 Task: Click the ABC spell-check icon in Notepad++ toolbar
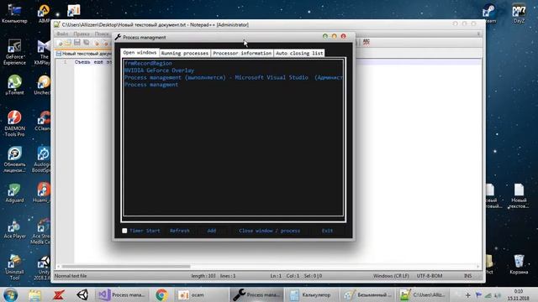[367, 42]
